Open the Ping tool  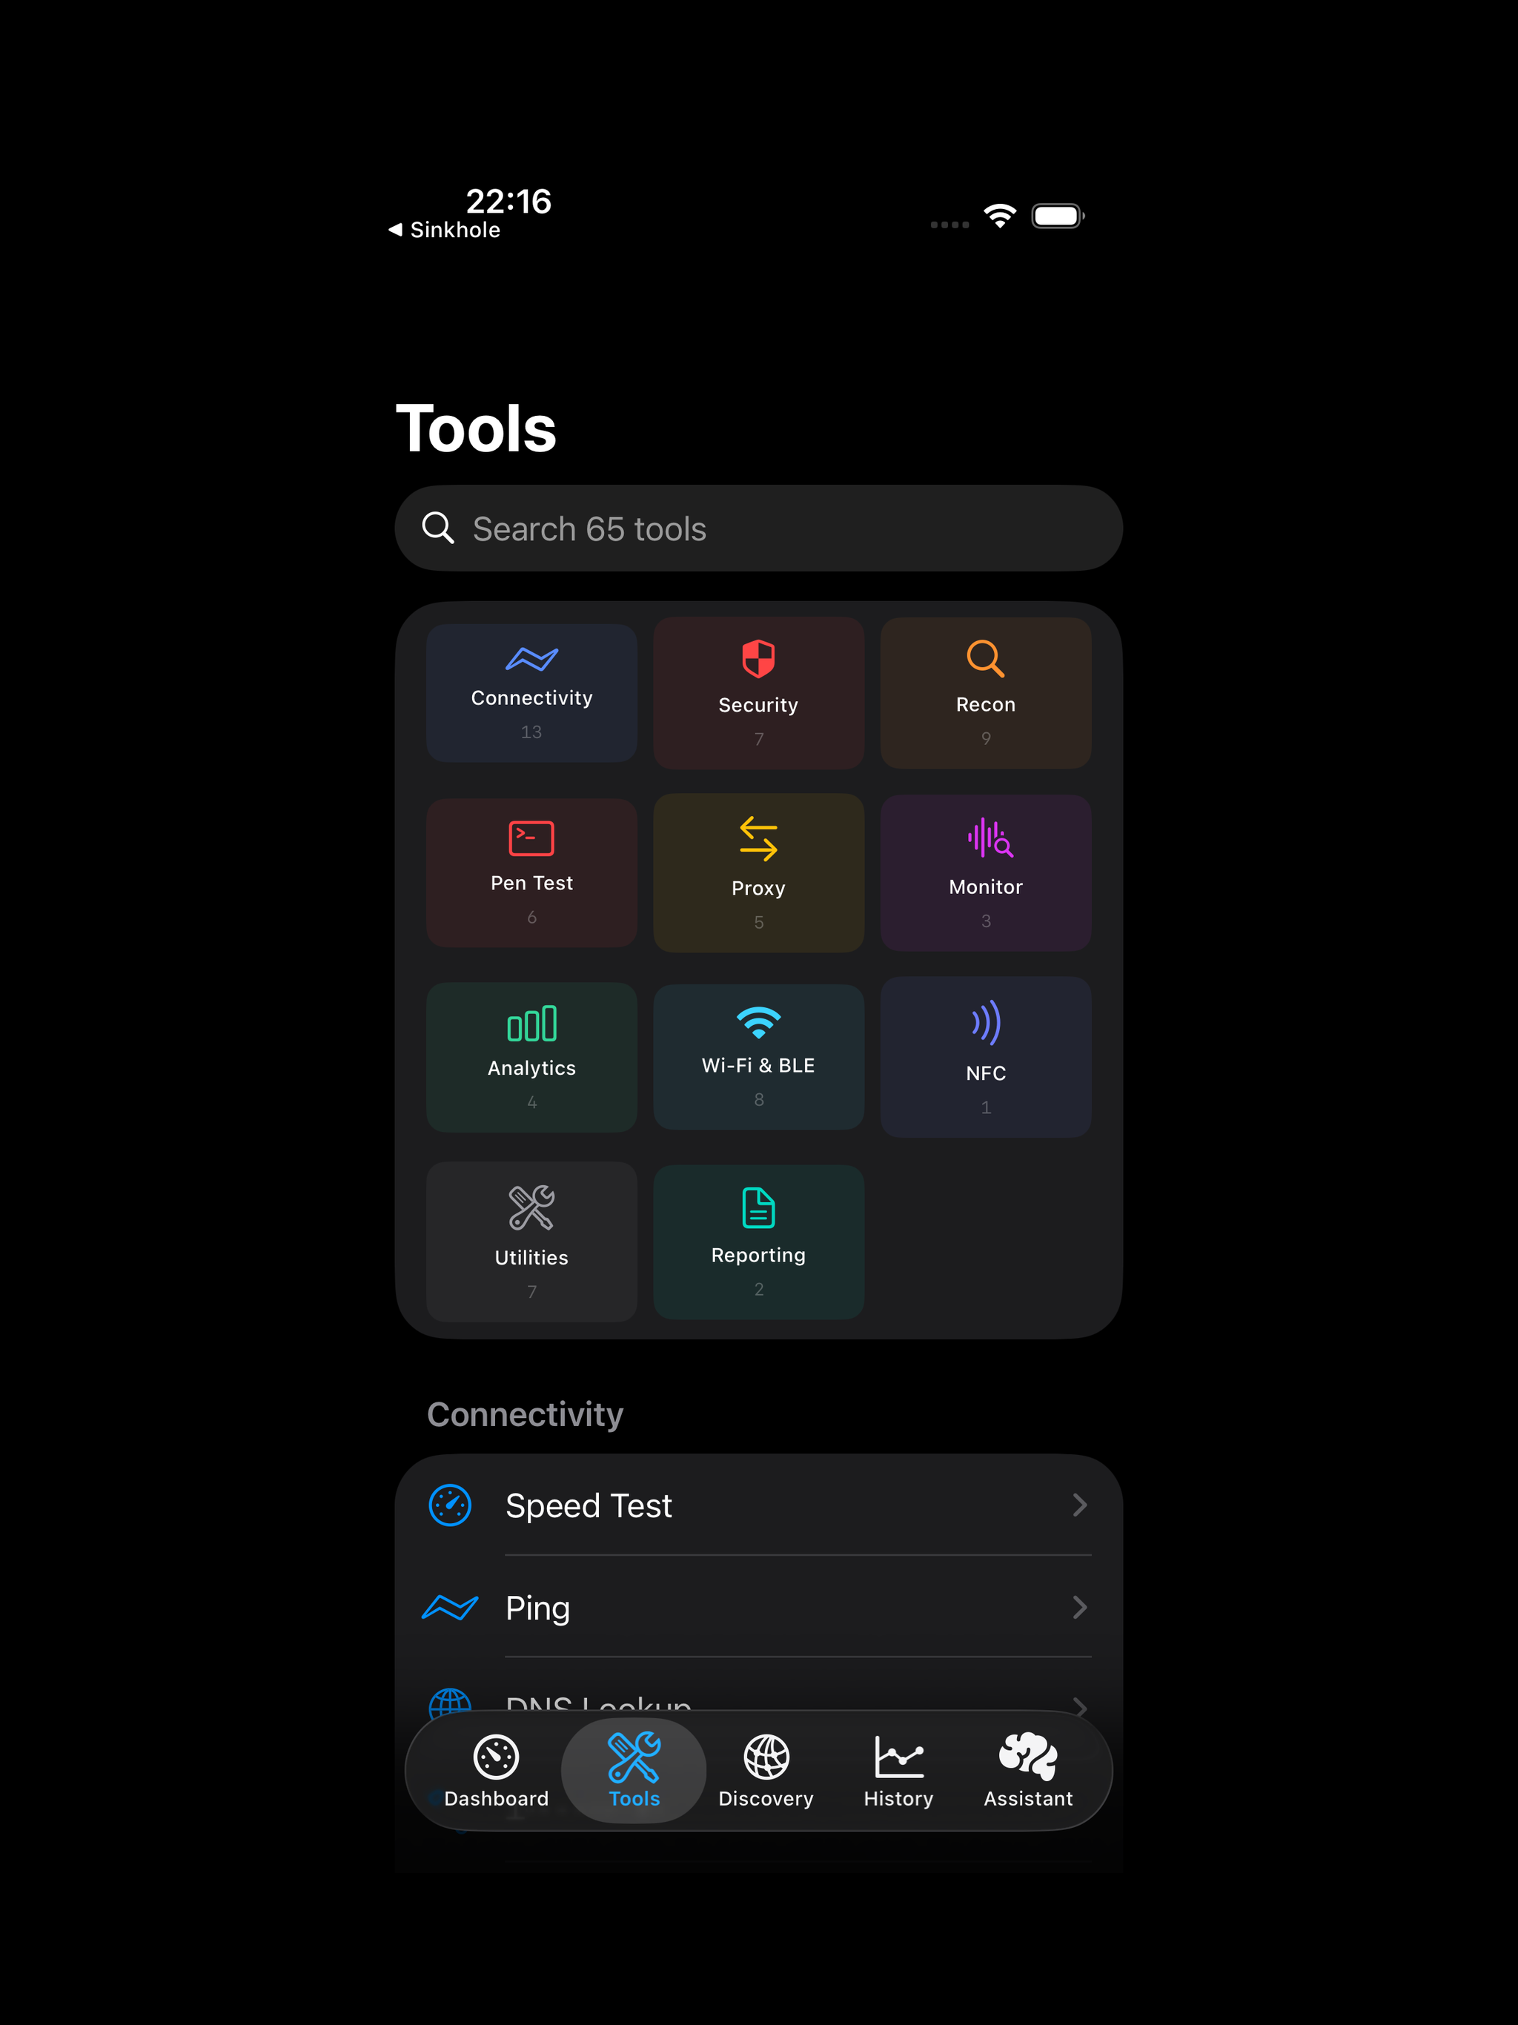[x=758, y=1608]
